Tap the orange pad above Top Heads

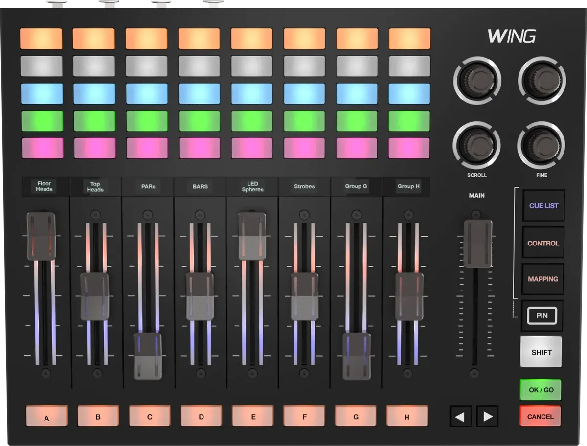[94, 39]
